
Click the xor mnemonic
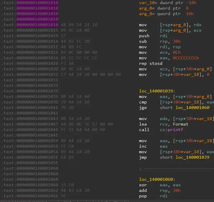(143, 185)
